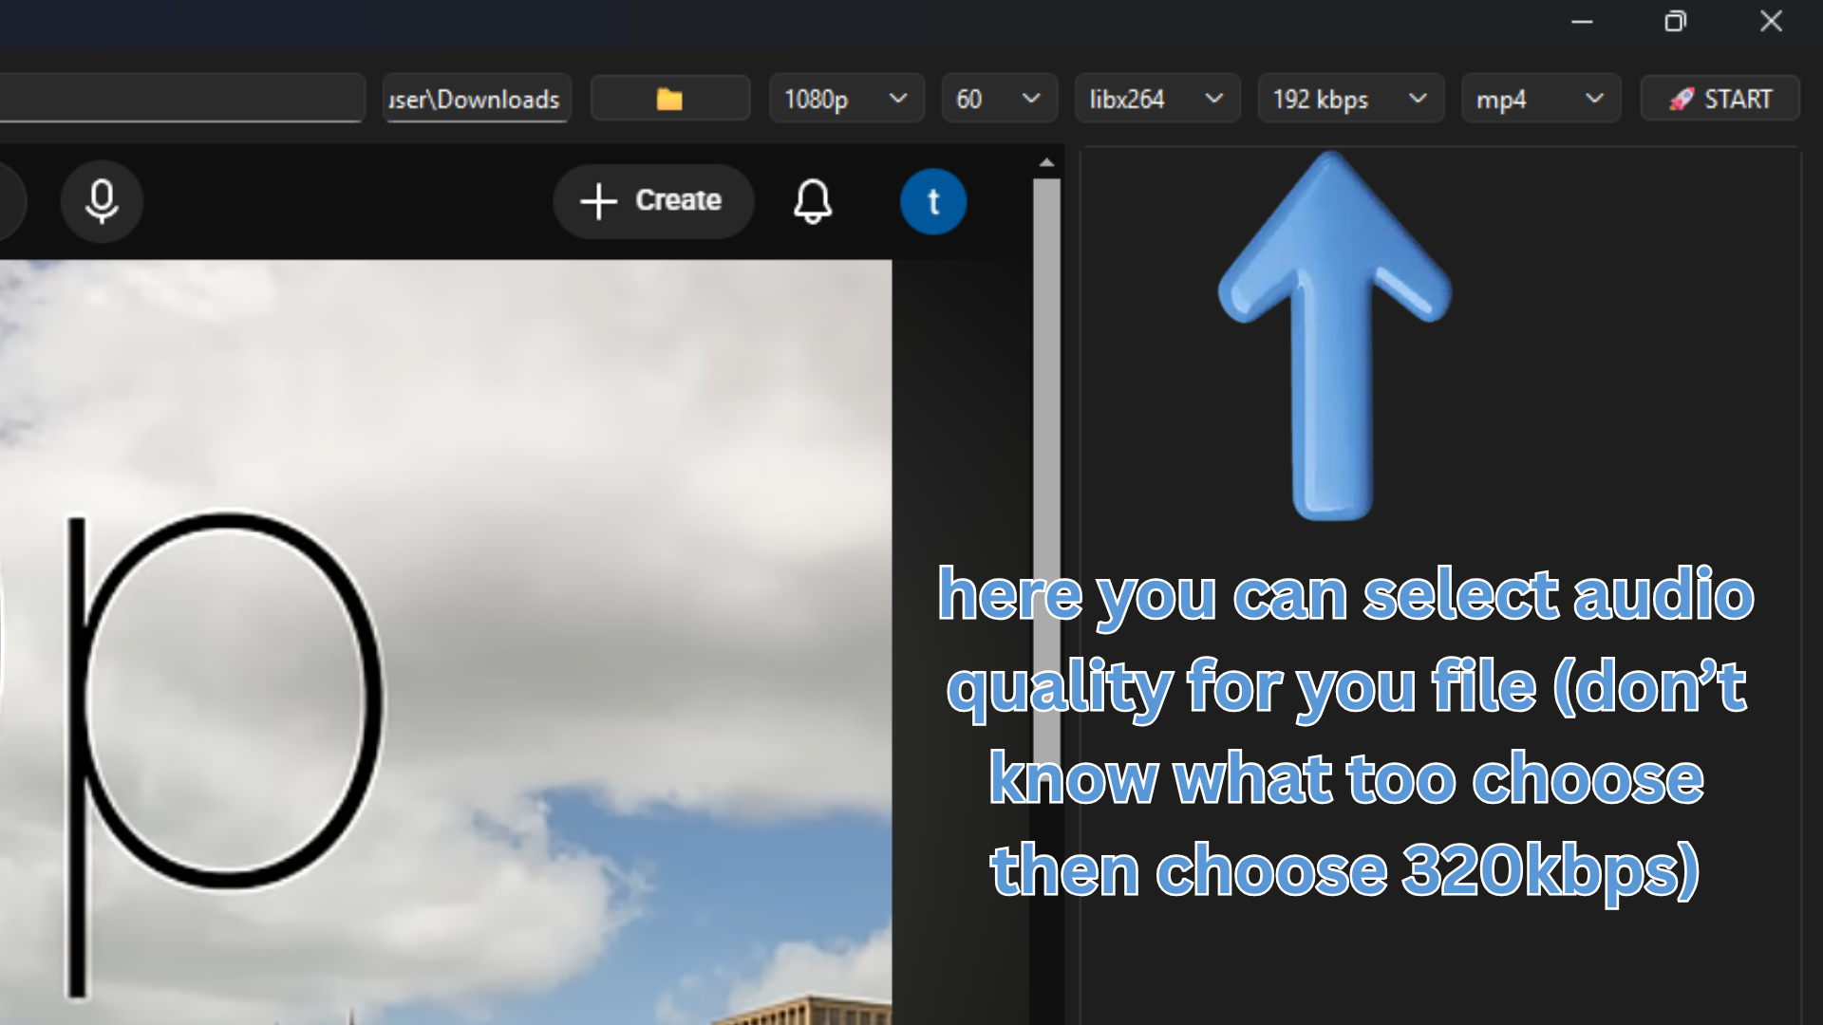Click the window restore button
This screenshot has height=1025, width=1823.
pos(1676,21)
